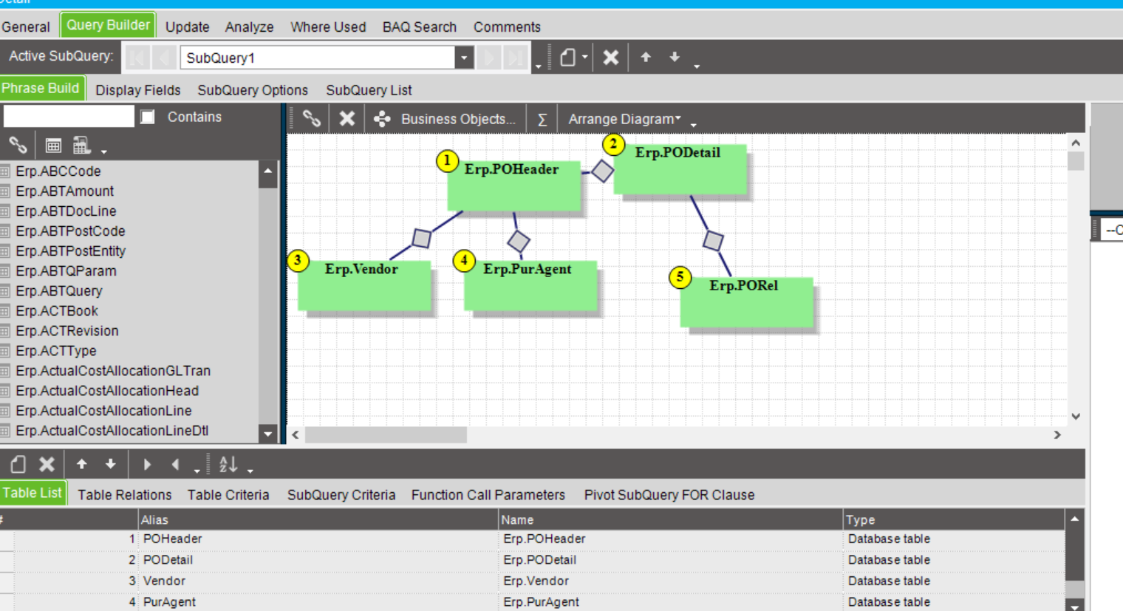Select the Table Relations tab
This screenshot has height=611, width=1123.
tap(125, 495)
